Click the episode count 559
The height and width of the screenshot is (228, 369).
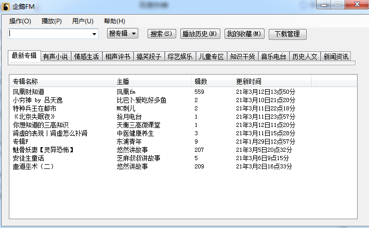click(200, 92)
